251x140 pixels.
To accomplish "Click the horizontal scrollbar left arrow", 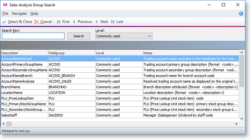I will (3, 124).
